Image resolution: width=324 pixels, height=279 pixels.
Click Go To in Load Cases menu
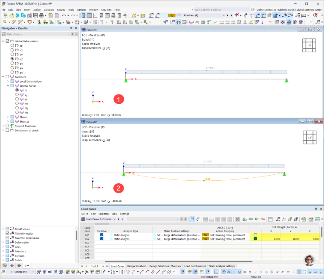85,214
